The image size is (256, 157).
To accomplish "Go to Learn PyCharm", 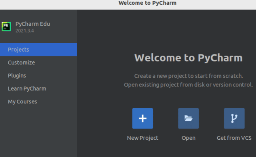I will [x=38, y=89].
